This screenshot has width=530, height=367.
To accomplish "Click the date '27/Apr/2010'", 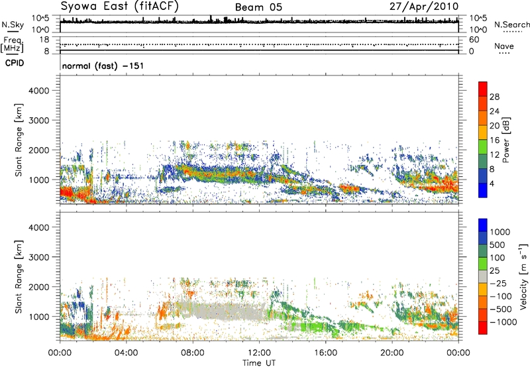I will [424, 7].
